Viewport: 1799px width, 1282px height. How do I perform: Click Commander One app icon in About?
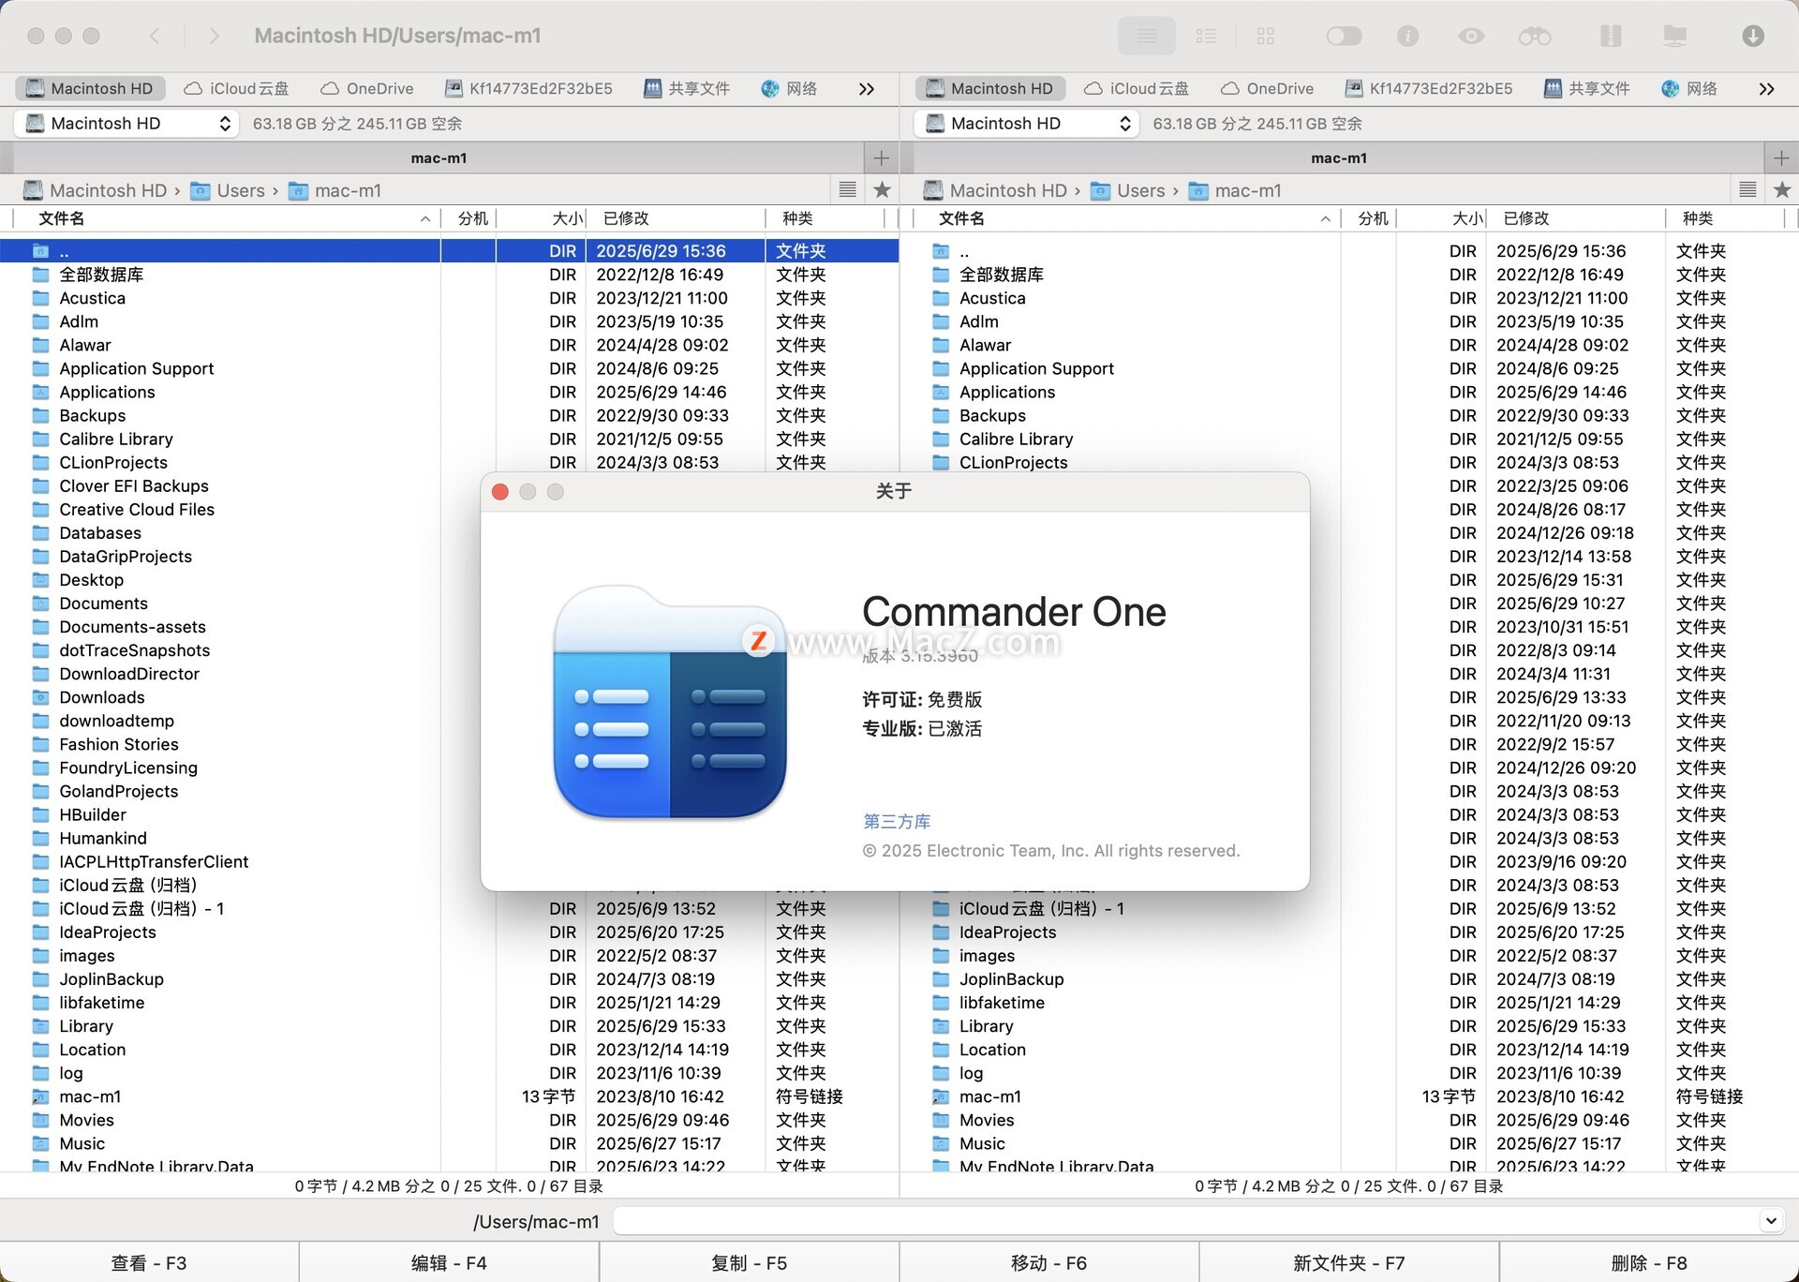pyautogui.click(x=669, y=702)
